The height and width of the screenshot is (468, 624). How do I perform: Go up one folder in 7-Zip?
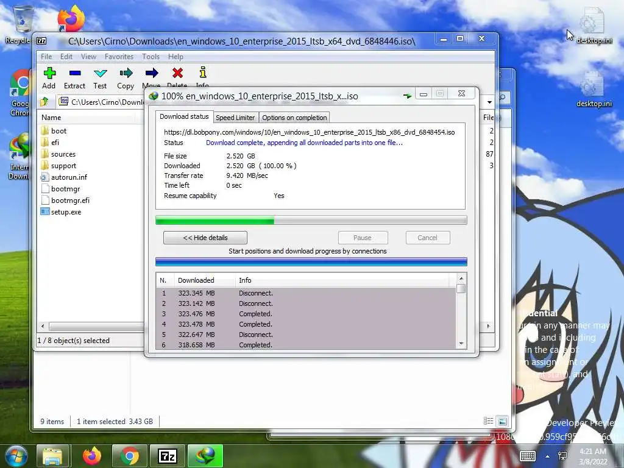(44, 102)
